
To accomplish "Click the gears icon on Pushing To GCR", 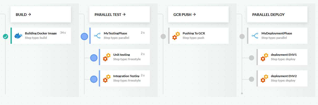I will click(176, 36).
